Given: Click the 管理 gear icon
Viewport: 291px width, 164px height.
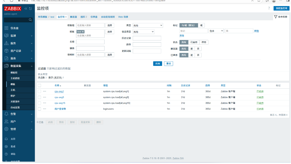Looking at the screenshot, I should pos(6,129).
